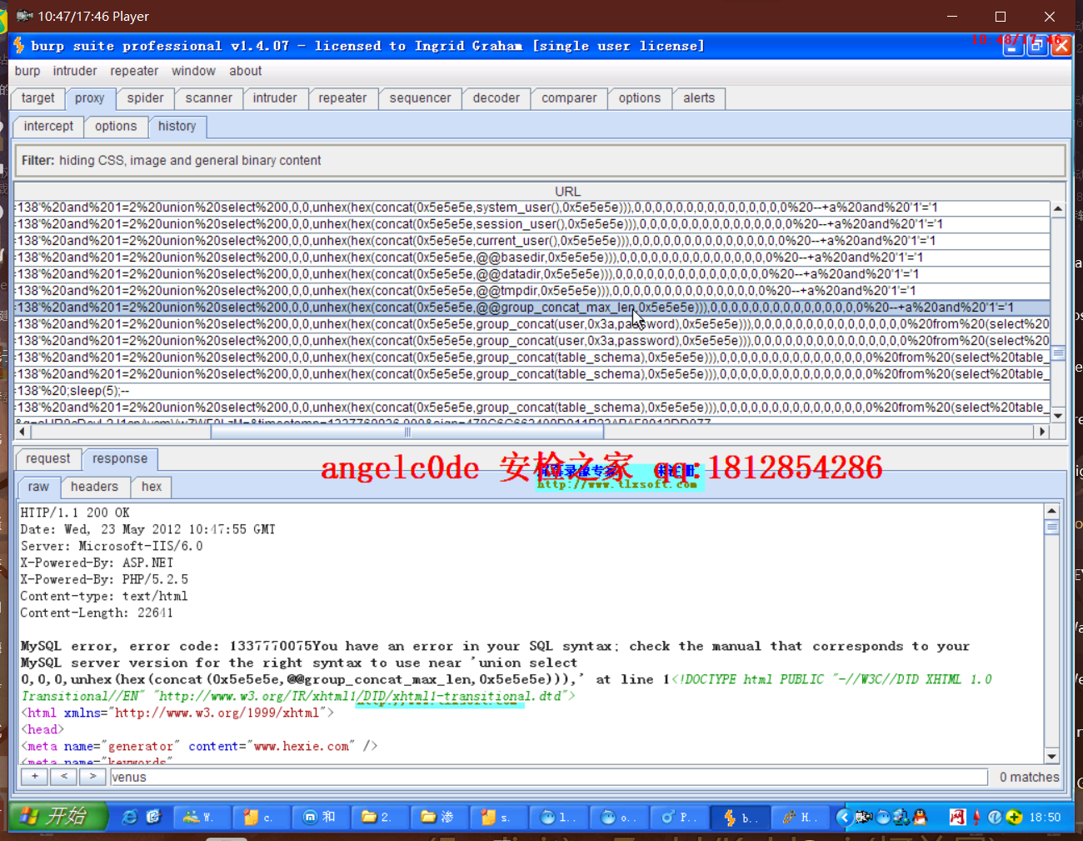Switch to the request tab

pyautogui.click(x=48, y=459)
